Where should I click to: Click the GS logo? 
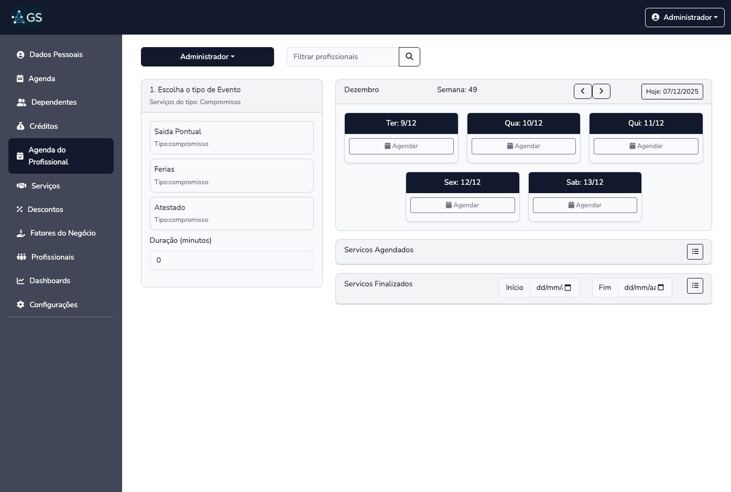(x=27, y=17)
